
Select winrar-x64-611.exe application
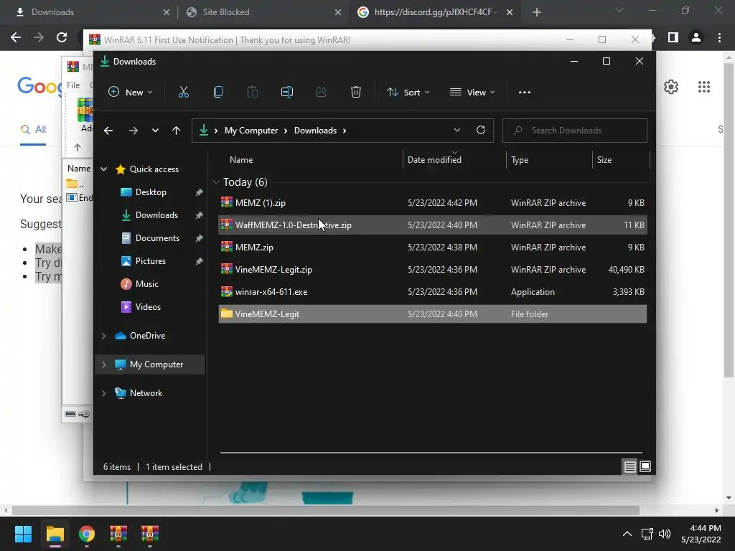[x=433, y=292]
